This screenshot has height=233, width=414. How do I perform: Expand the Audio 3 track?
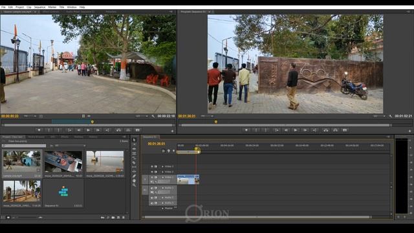pyautogui.click(x=162, y=203)
